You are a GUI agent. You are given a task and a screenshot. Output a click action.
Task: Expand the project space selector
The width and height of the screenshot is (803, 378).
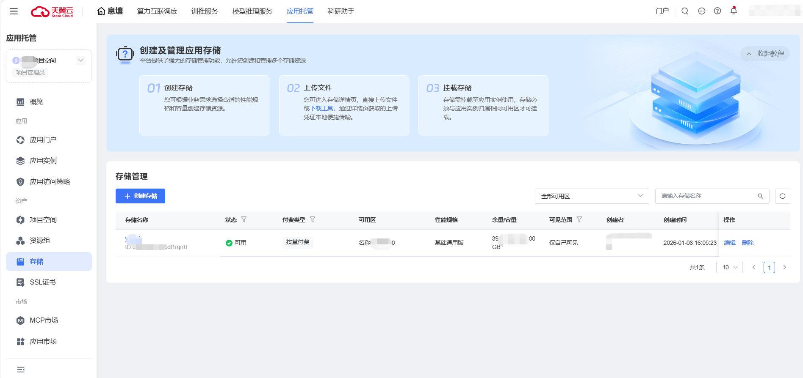pyautogui.click(x=80, y=60)
